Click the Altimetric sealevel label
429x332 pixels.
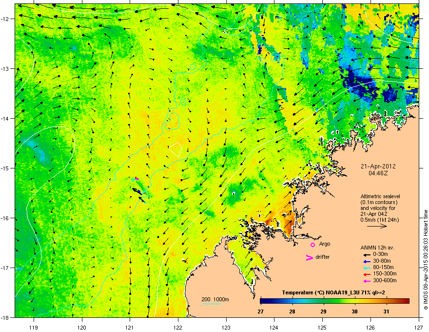tap(380, 196)
